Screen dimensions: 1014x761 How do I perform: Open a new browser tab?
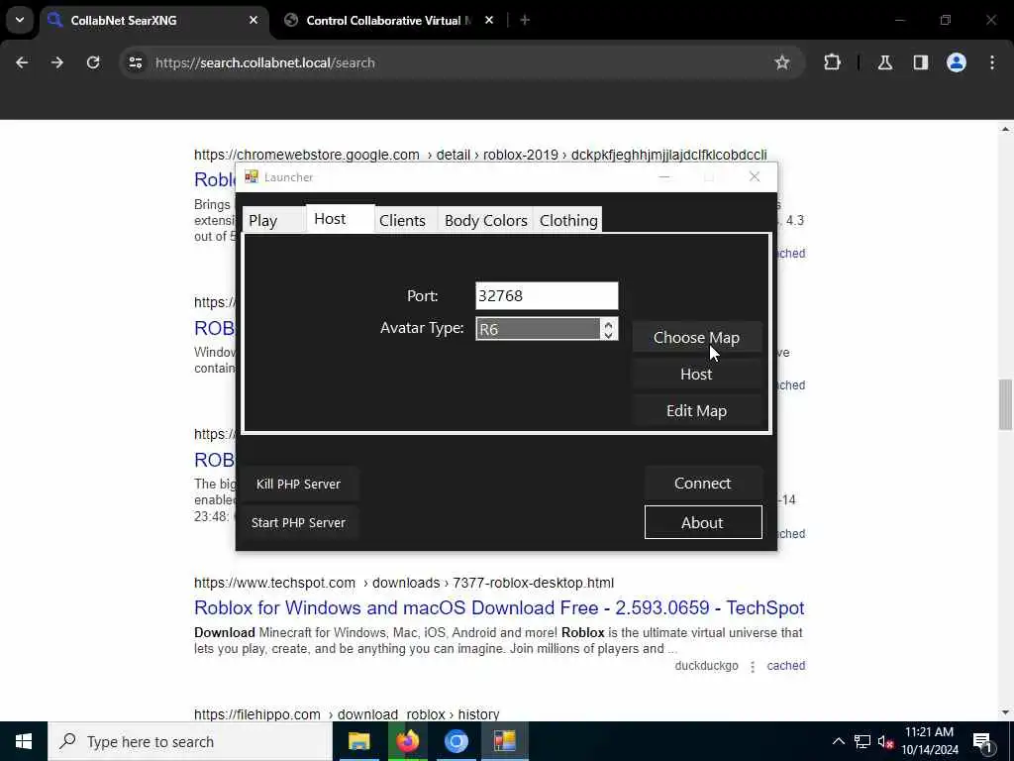tap(525, 20)
